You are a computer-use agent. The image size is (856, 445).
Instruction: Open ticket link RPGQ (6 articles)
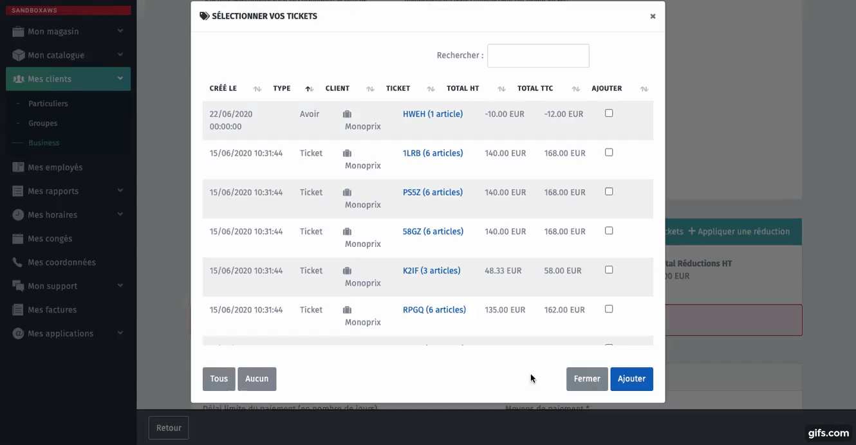click(x=434, y=310)
